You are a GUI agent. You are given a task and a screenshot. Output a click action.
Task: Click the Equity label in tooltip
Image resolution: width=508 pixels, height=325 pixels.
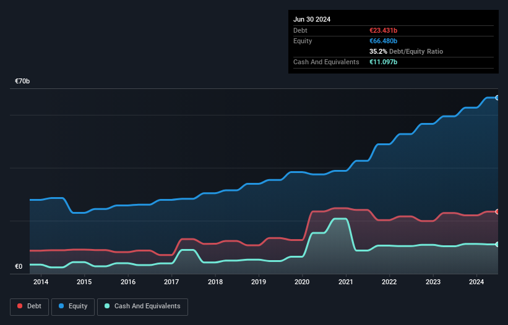point(303,41)
